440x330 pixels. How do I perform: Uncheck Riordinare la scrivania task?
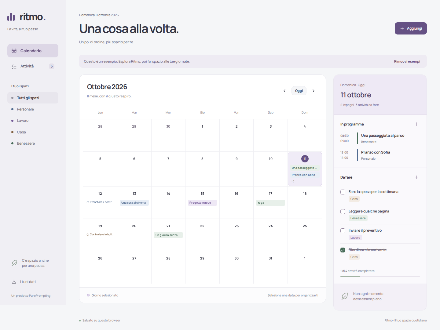(x=343, y=250)
